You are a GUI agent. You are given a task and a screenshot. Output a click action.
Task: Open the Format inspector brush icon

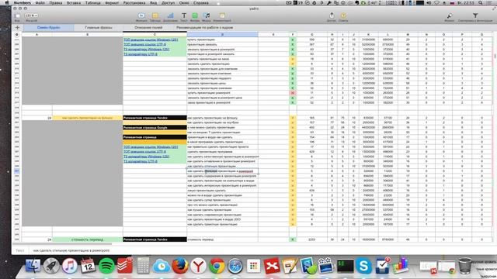(x=449, y=15)
